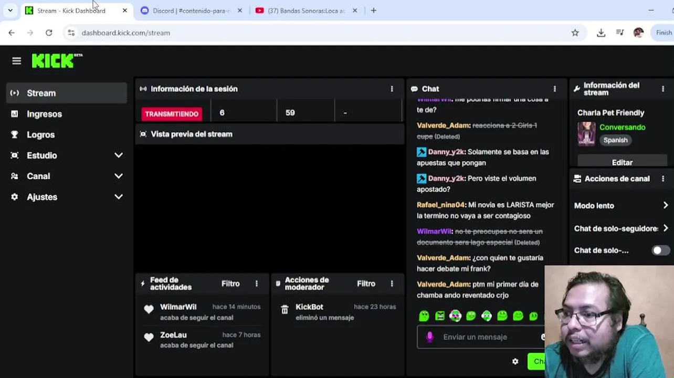Expand the Ajustes sidebar section

(x=119, y=197)
